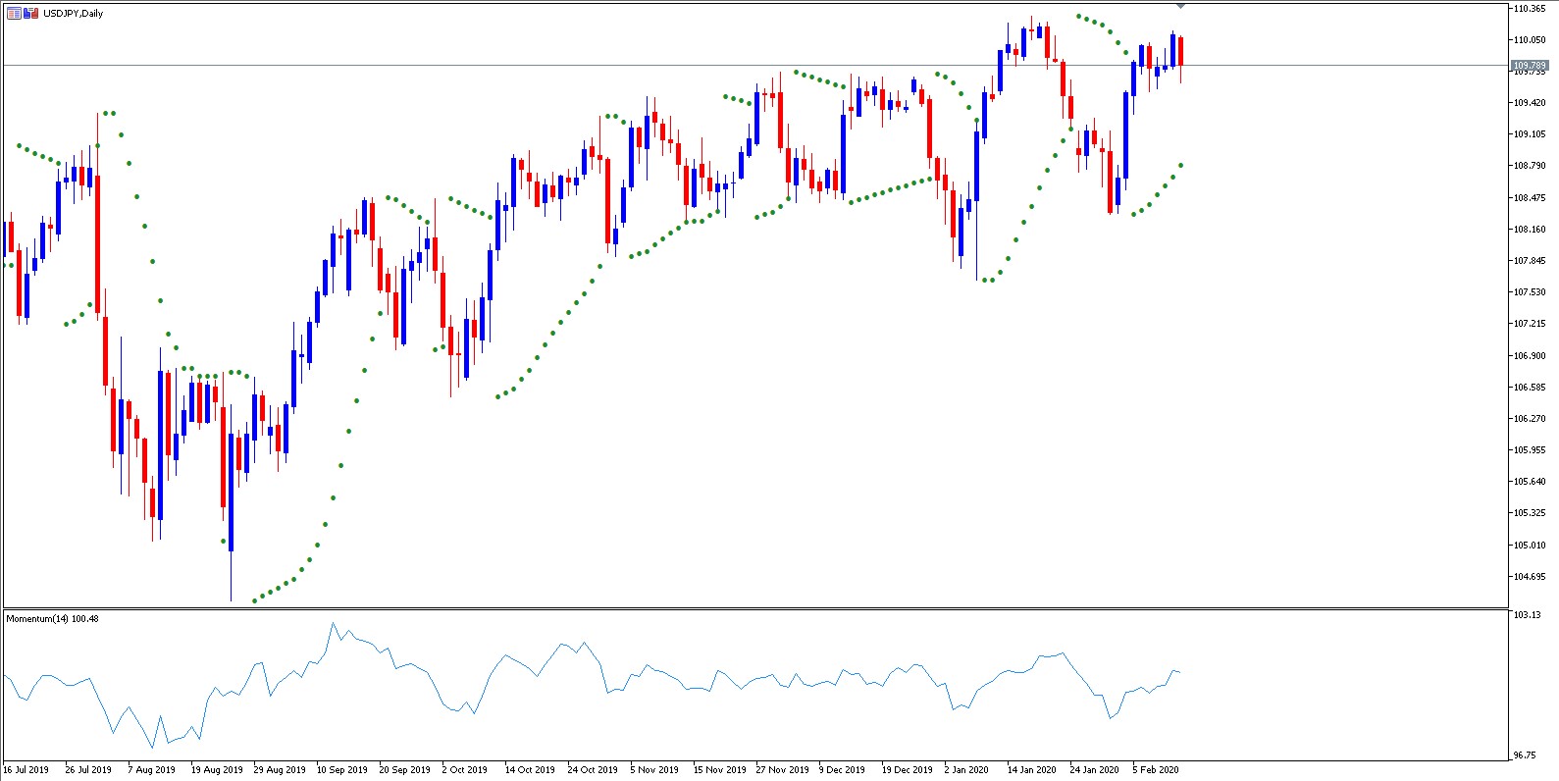Click the 5 Feb 2020 date label

[1156, 770]
